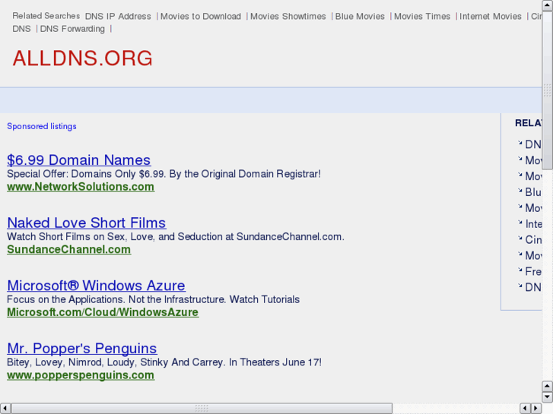Click the vertical scrollbar up arrow at top
Viewport: 553px width, 414px height.
[547, 5]
